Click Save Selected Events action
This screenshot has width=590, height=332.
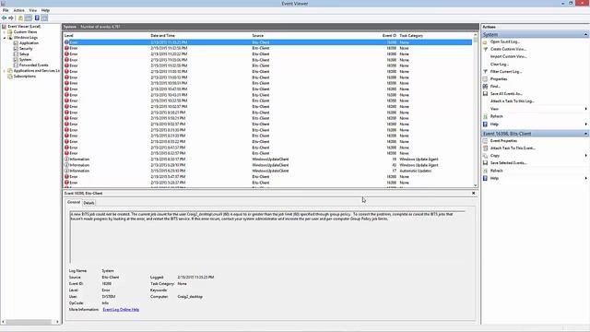[x=508, y=163]
